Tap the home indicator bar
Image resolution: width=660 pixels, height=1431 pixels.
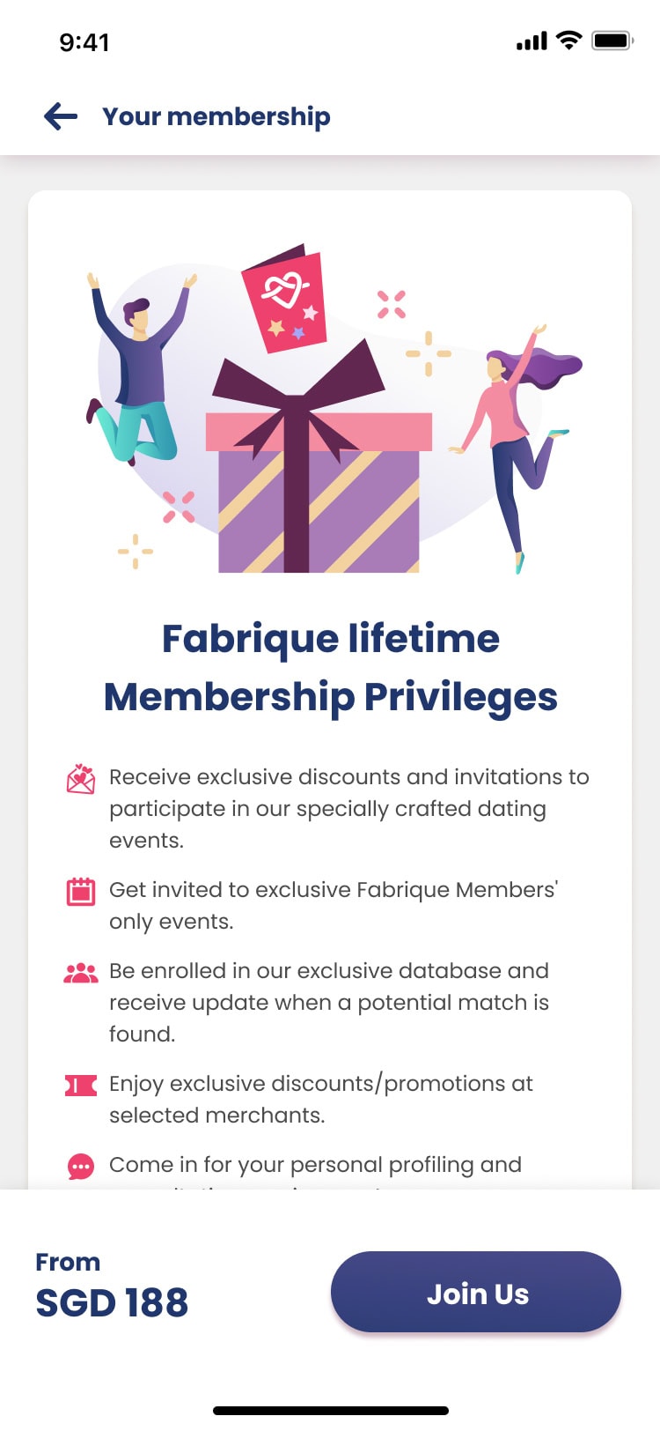pos(330,1411)
